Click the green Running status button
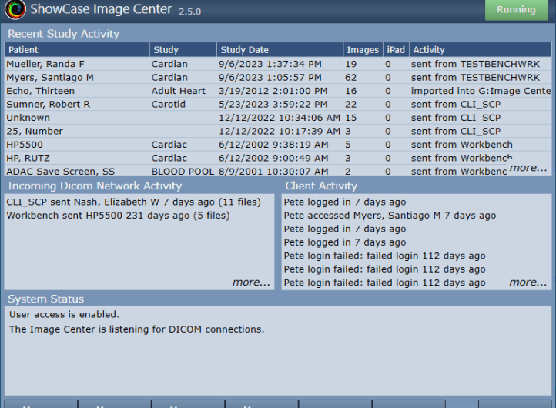Viewport: 556px width, 408px height. click(x=516, y=9)
